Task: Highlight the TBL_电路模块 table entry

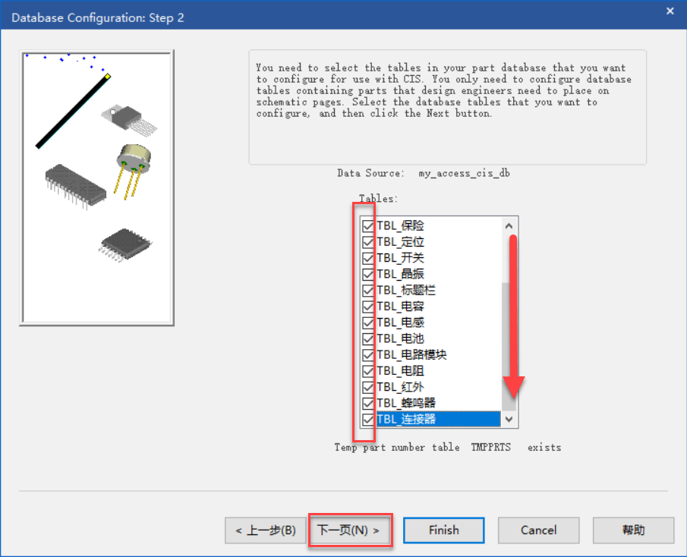Action: click(411, 355)
